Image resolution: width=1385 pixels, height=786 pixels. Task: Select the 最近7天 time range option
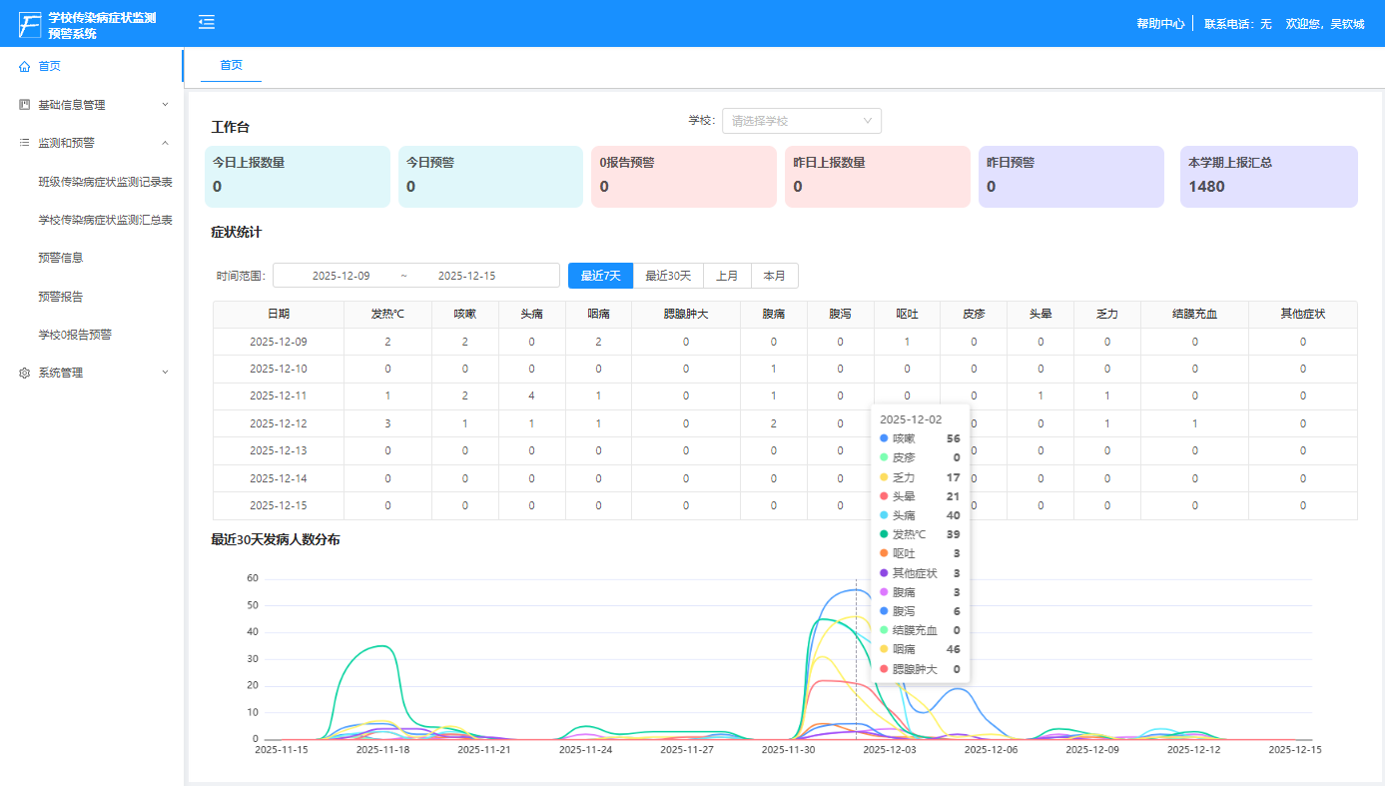pos(600,276)
